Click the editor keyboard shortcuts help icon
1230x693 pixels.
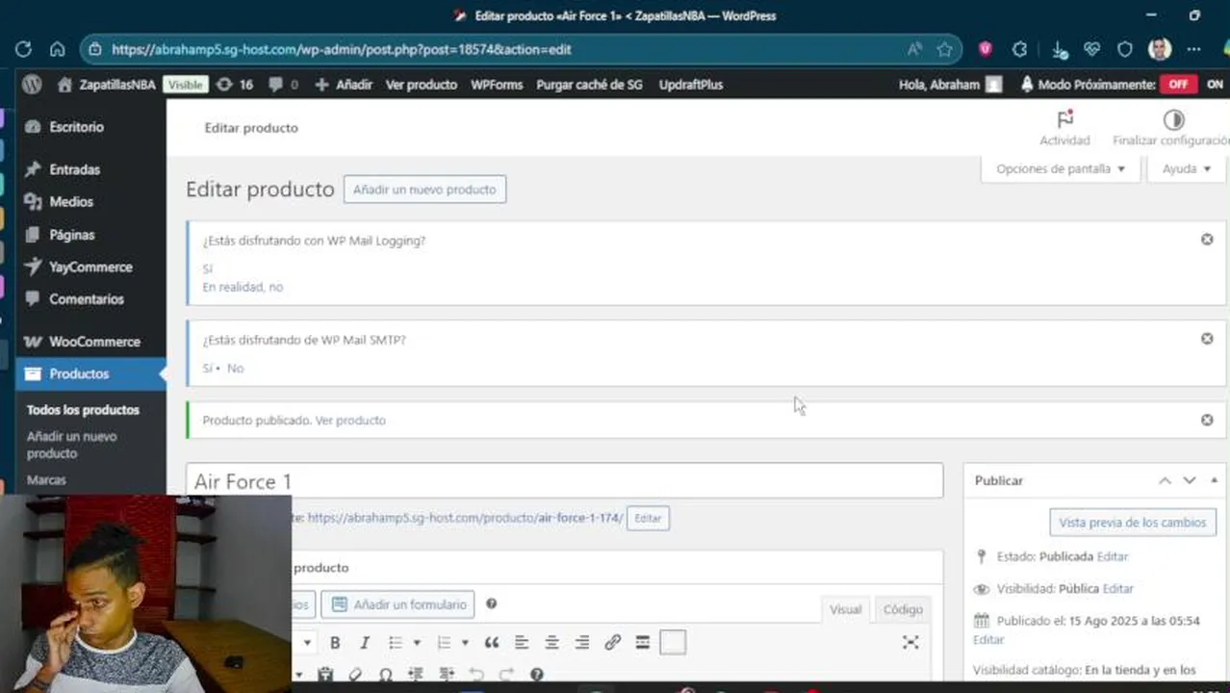537,675
